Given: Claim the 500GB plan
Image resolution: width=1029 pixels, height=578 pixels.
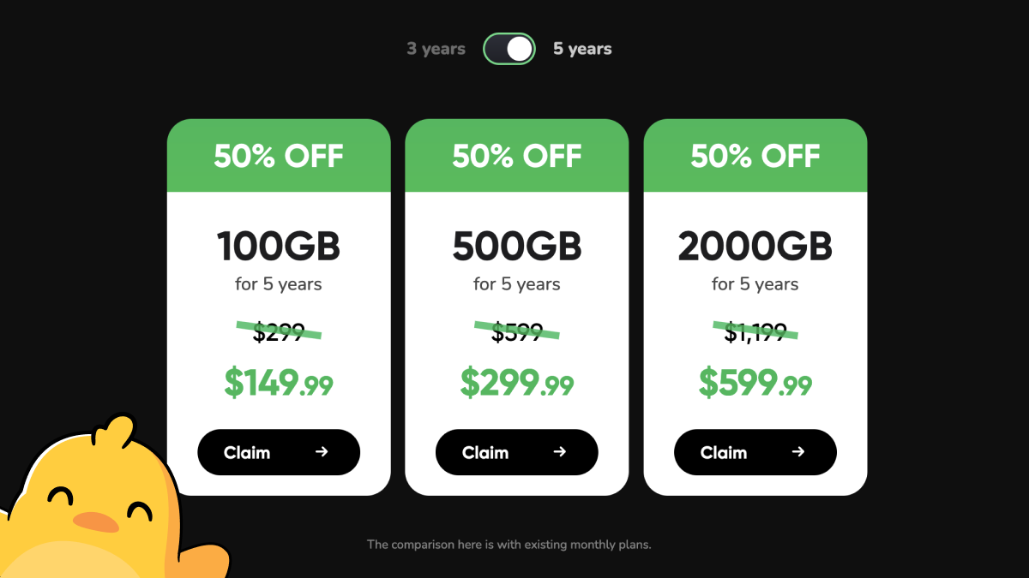Looking at the screenshot, I should [x=517, y=452].
